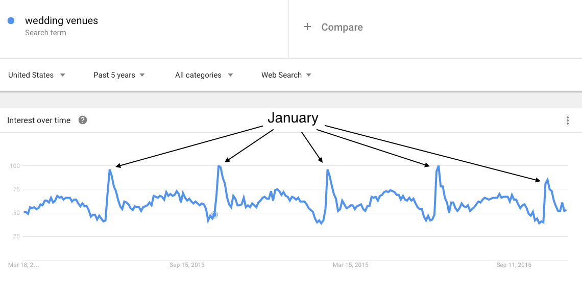Open the United States region dropdown
The height and width of the screenshot is (293, 582).
pos(37,75)
